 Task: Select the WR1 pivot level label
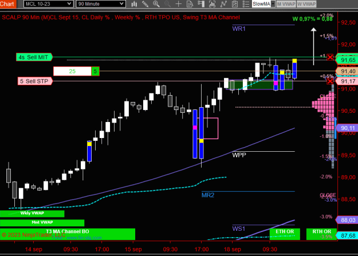tap(239, 29)
